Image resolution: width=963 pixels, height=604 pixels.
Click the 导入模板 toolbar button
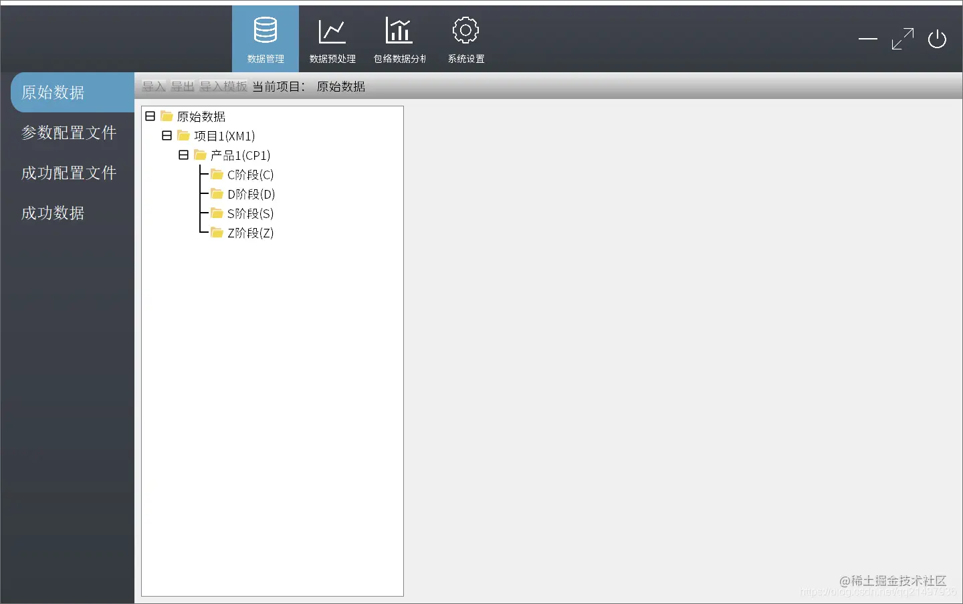(223, 86)
